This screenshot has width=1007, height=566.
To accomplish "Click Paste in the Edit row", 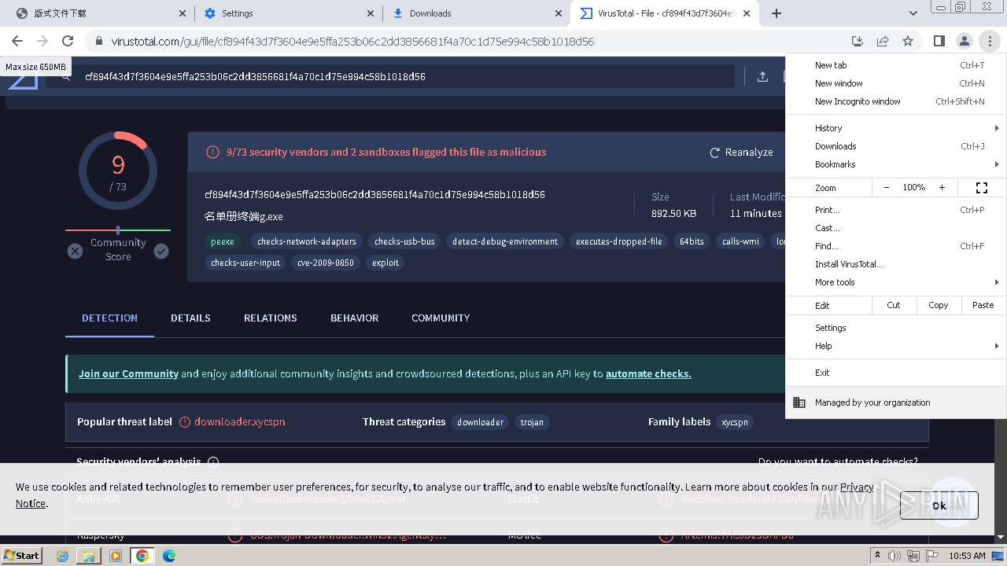I will (983, 305).
